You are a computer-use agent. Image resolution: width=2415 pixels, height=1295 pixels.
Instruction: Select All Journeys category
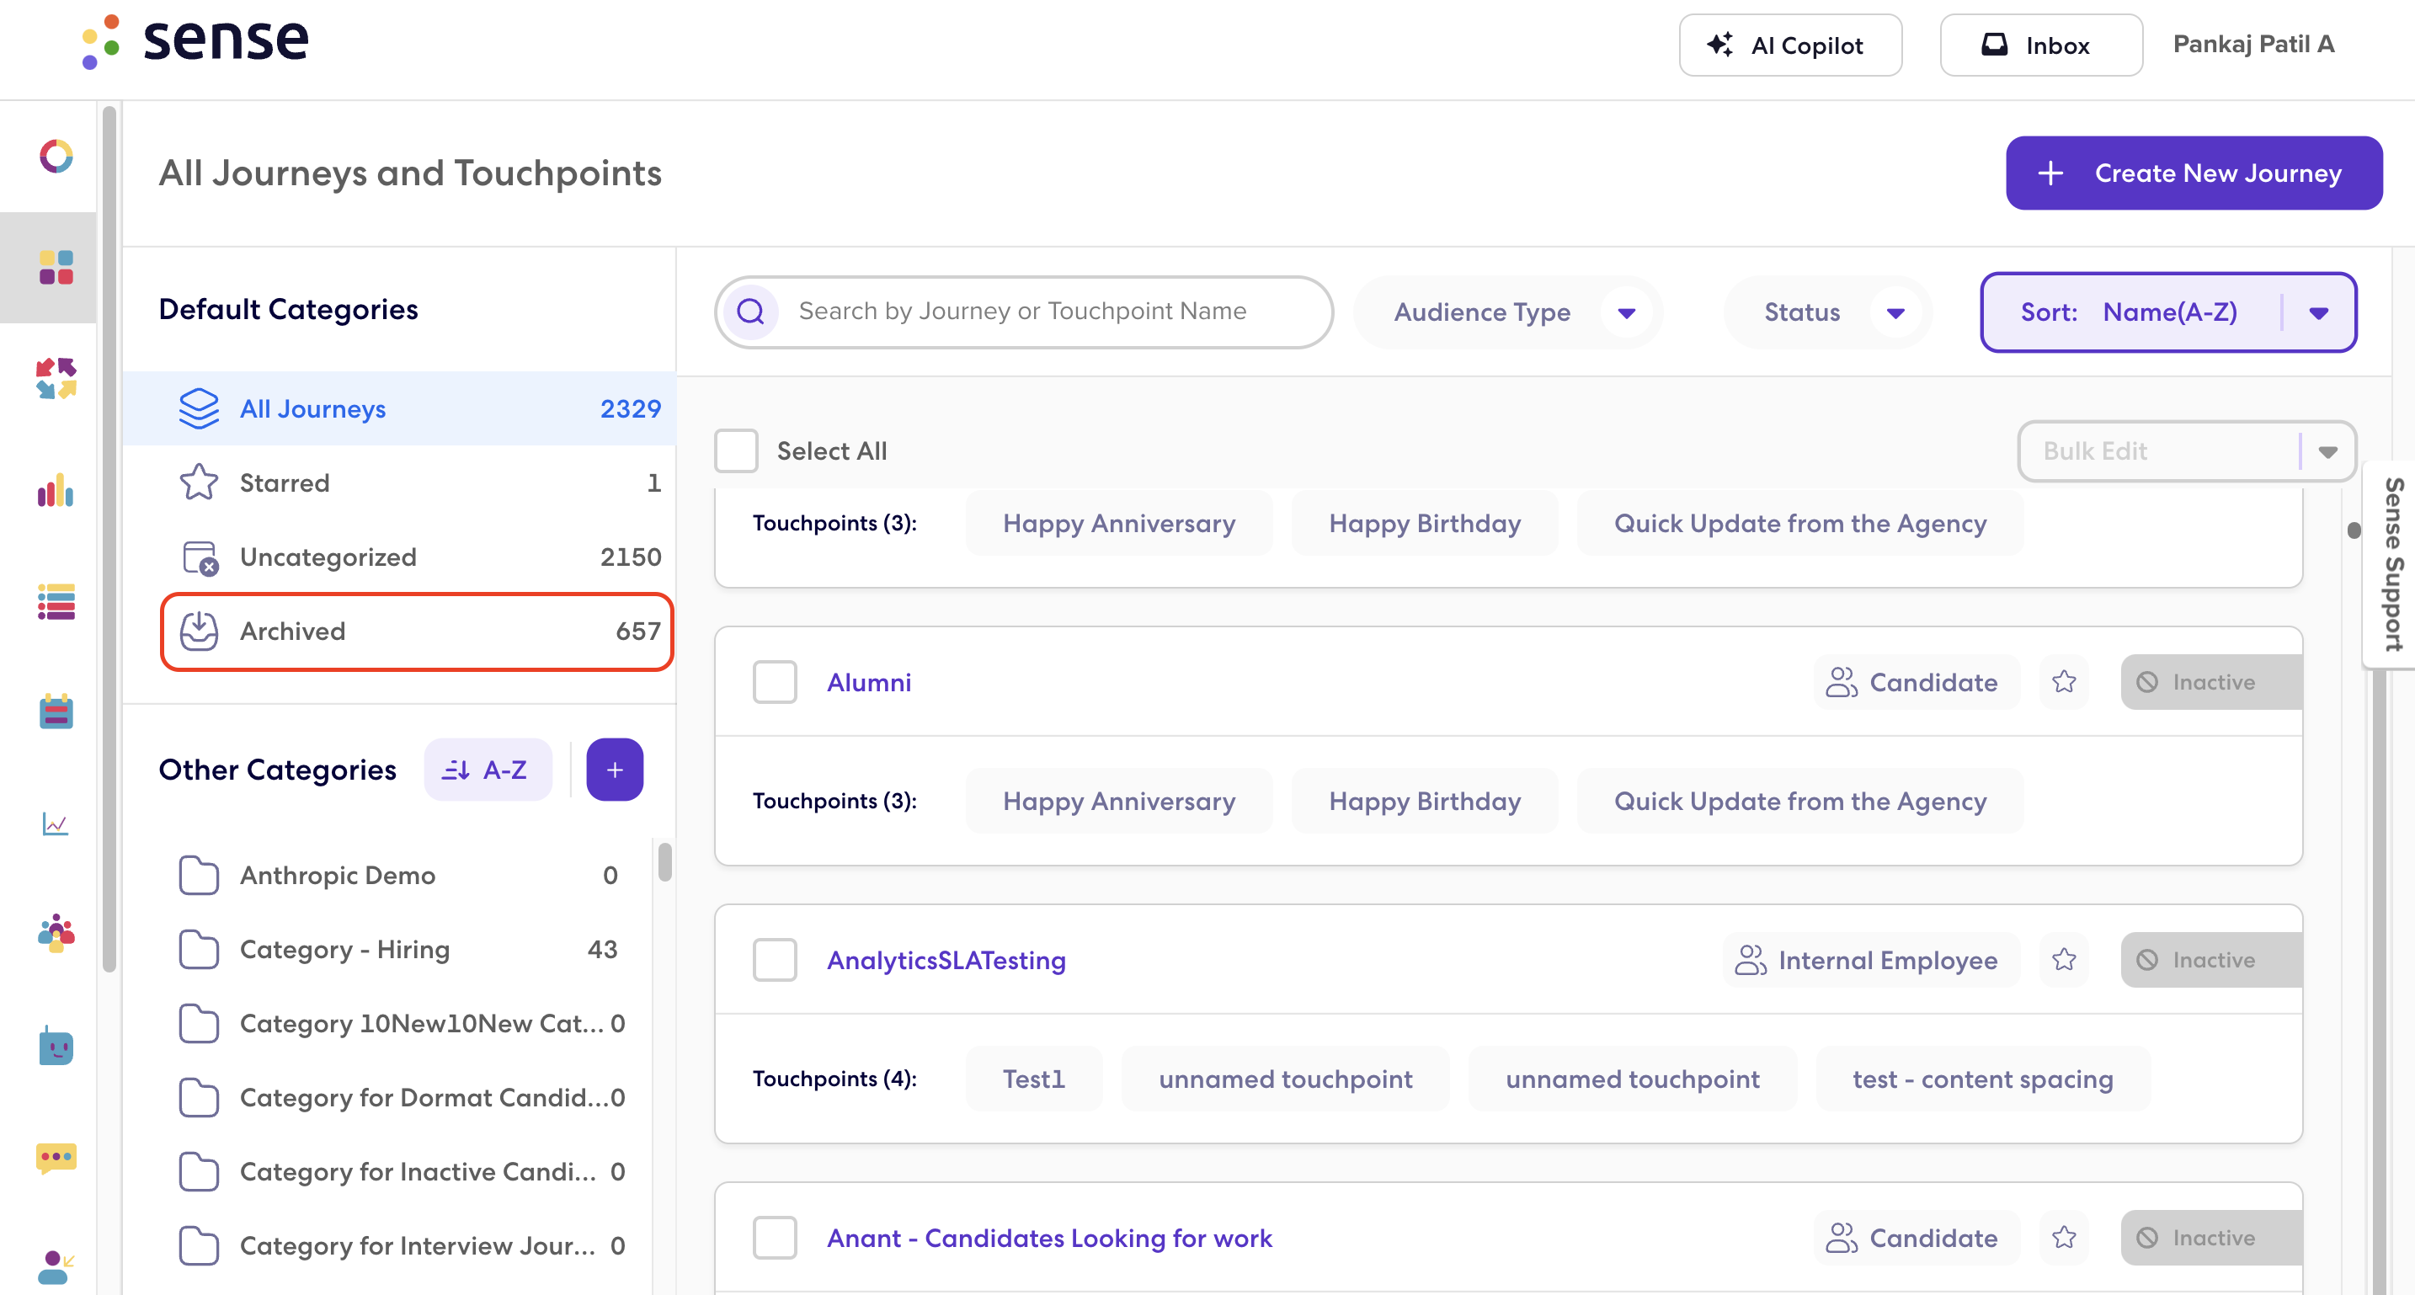pos(399,409)
